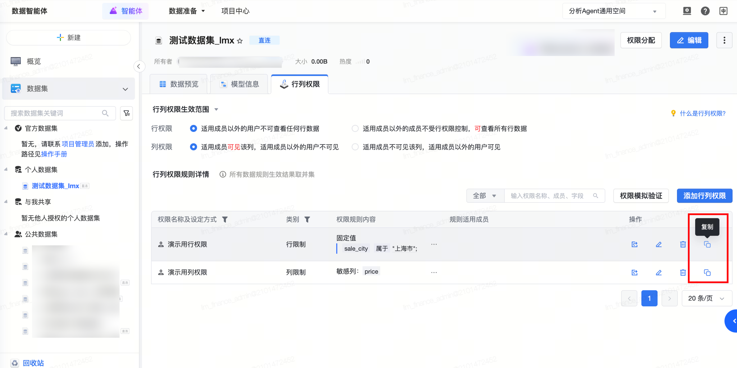Filter the 类别 column via funnel icon

[307, 219]
